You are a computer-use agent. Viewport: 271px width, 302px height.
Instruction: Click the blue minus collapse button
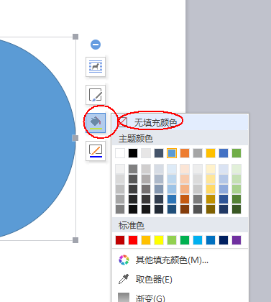pyautogui.click(x=96, y=45)
